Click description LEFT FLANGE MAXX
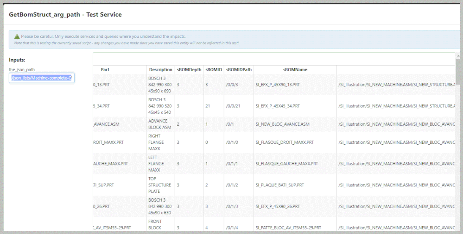463x234 pixels. [156, 164]
